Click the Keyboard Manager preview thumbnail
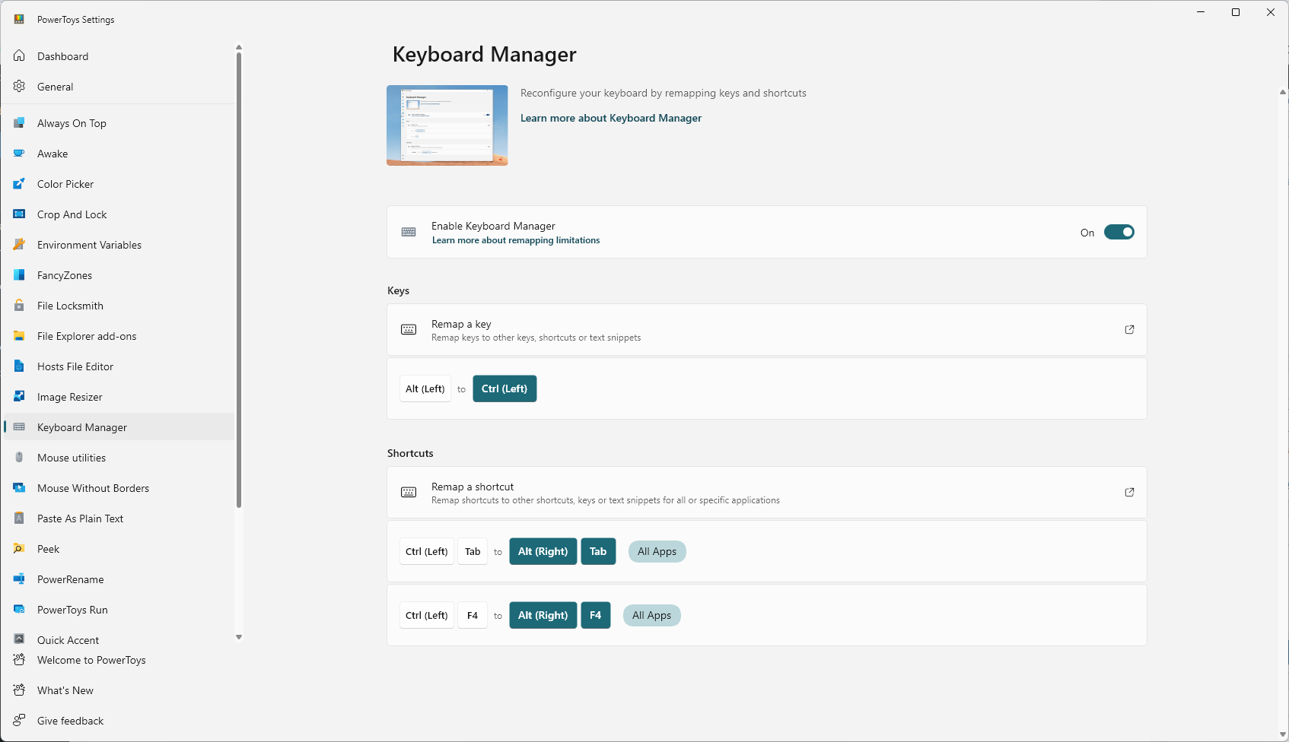1289x742 pixels. [447, 125]
